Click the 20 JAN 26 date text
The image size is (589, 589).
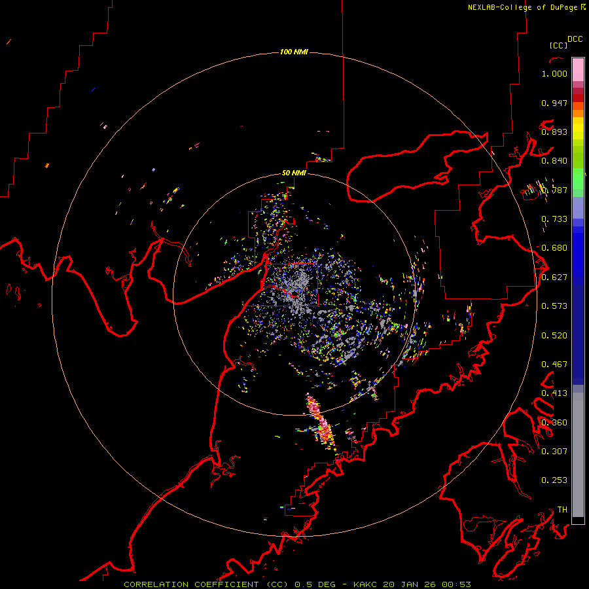tap(410, 584)
